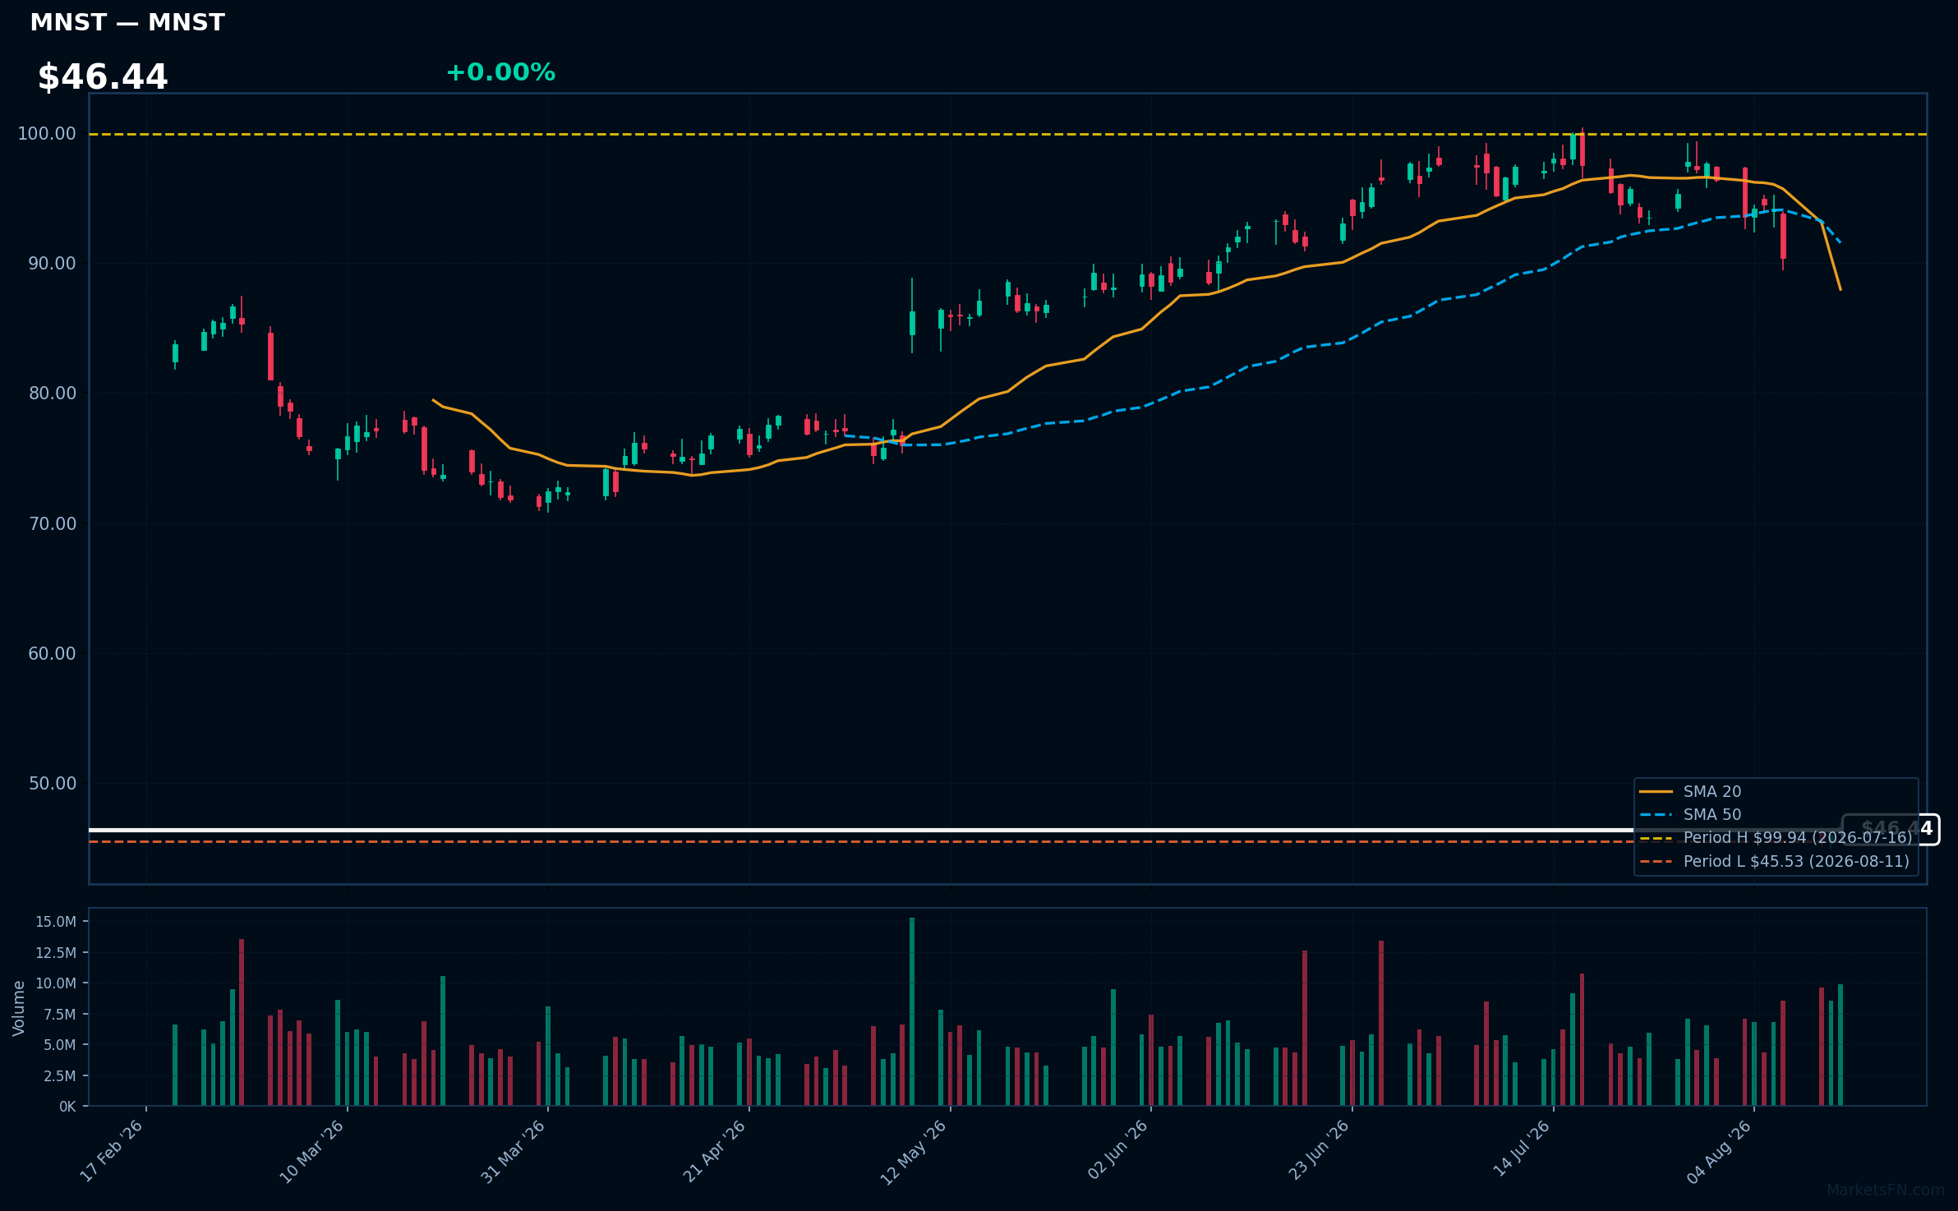
Task: Click the tallest green volume bar above 15.0M
Action: click(912, 1011)
